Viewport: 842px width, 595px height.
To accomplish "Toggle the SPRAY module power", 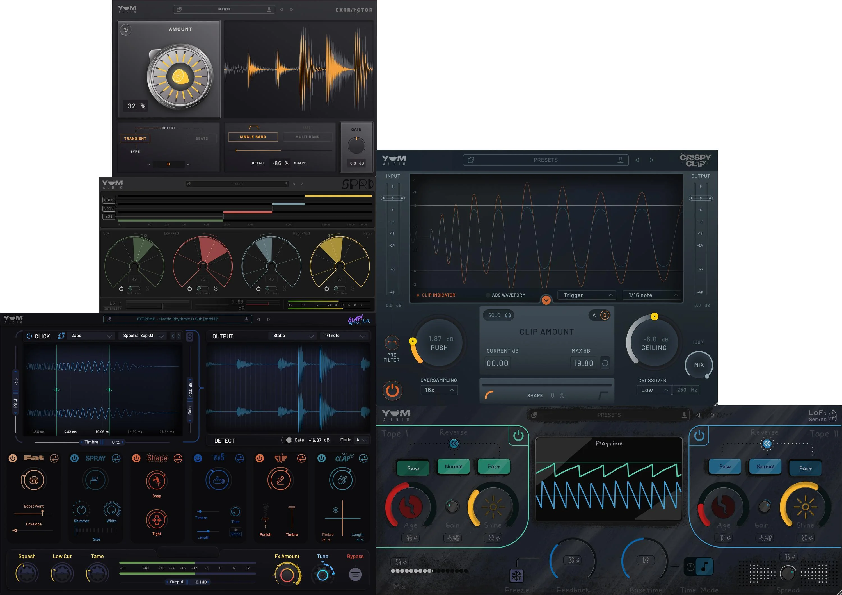I will click(x=74, y=458).
